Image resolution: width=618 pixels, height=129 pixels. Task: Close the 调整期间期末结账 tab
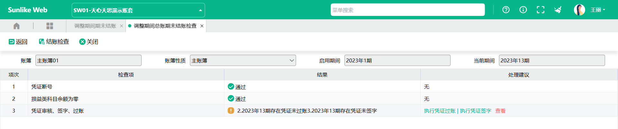click(x=121, y=26)
